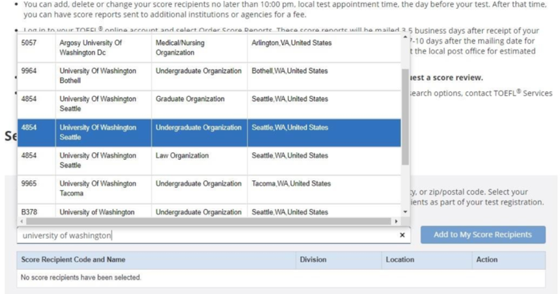Viewport: 560px width, 294px height.
Task: Select University Of Washington Seattle Graduate Organization
Action: pos(209,105)
